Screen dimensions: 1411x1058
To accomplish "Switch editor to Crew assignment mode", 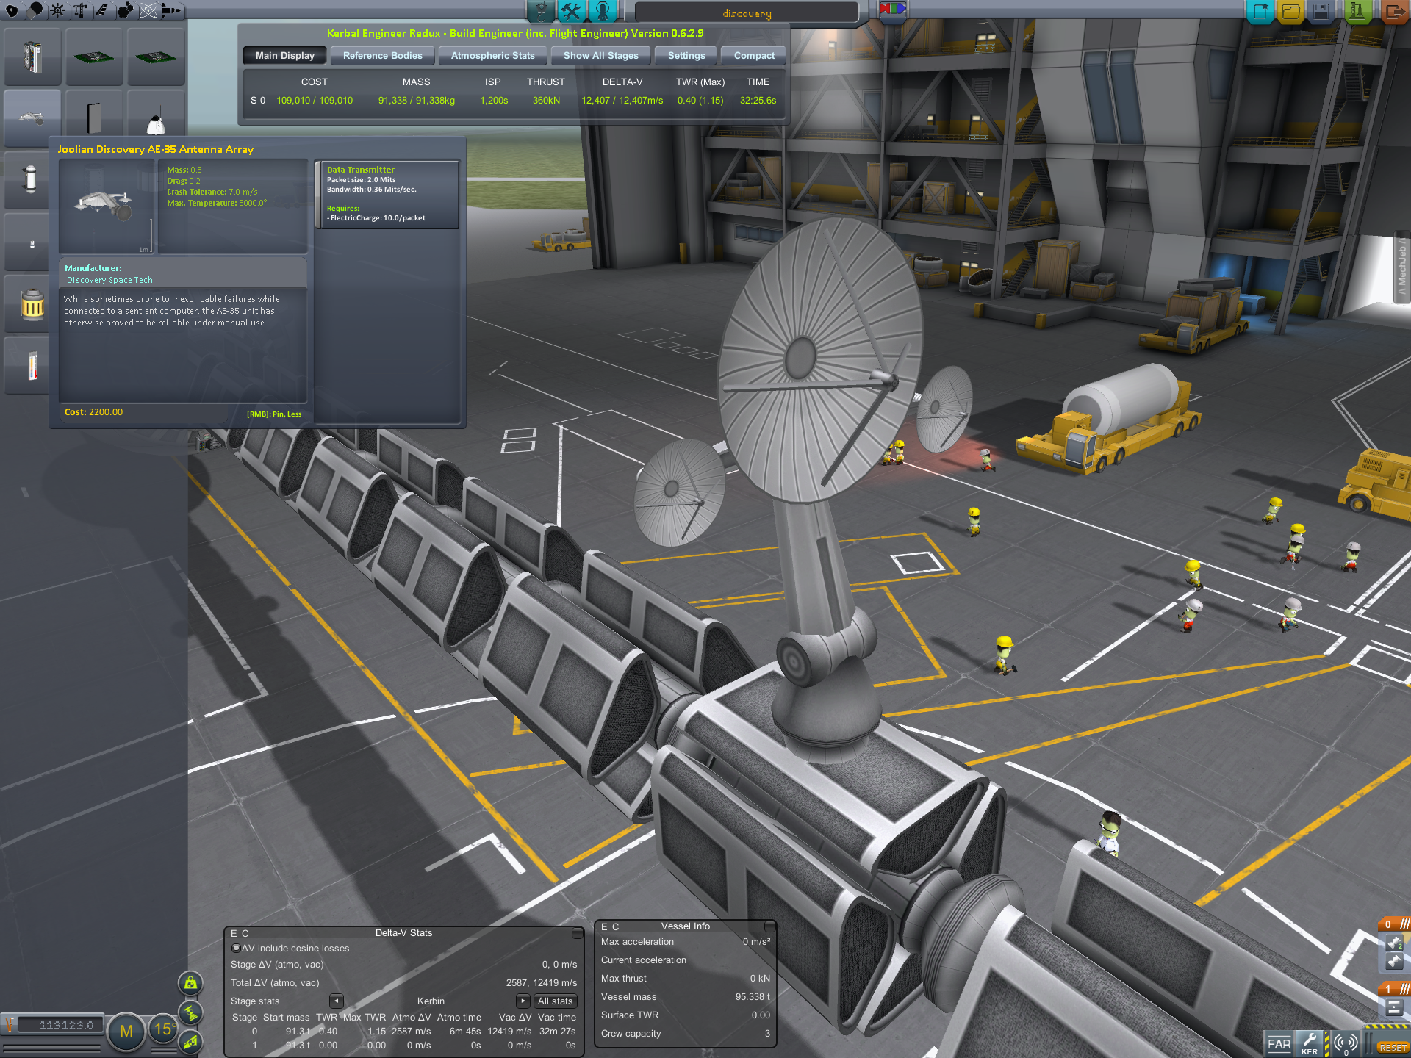I will click(x=602, y=10).
